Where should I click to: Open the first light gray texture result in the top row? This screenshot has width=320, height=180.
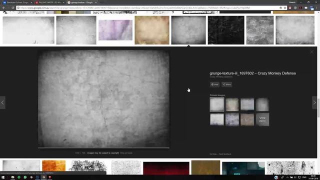28,30
